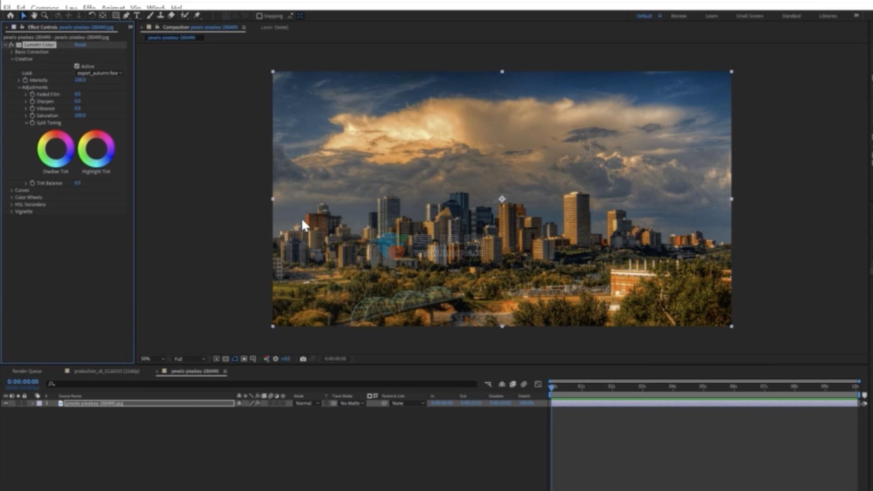
Task: Select the Roto Brush tool
Action: (x=184, y=15)
